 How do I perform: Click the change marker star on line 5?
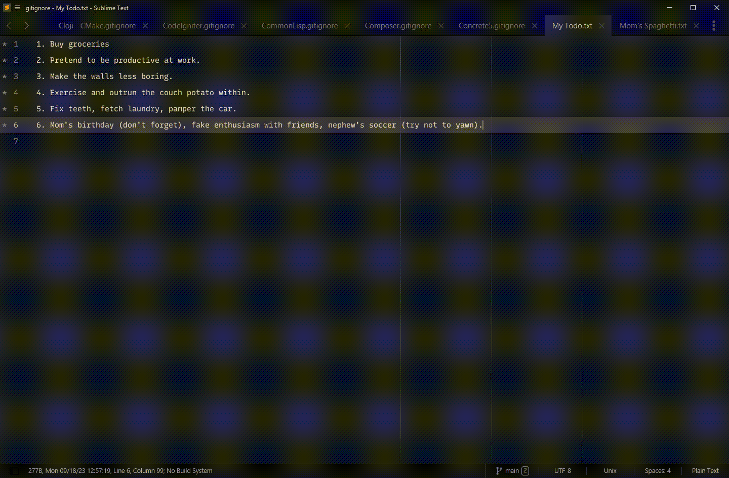tap(5, 109)
